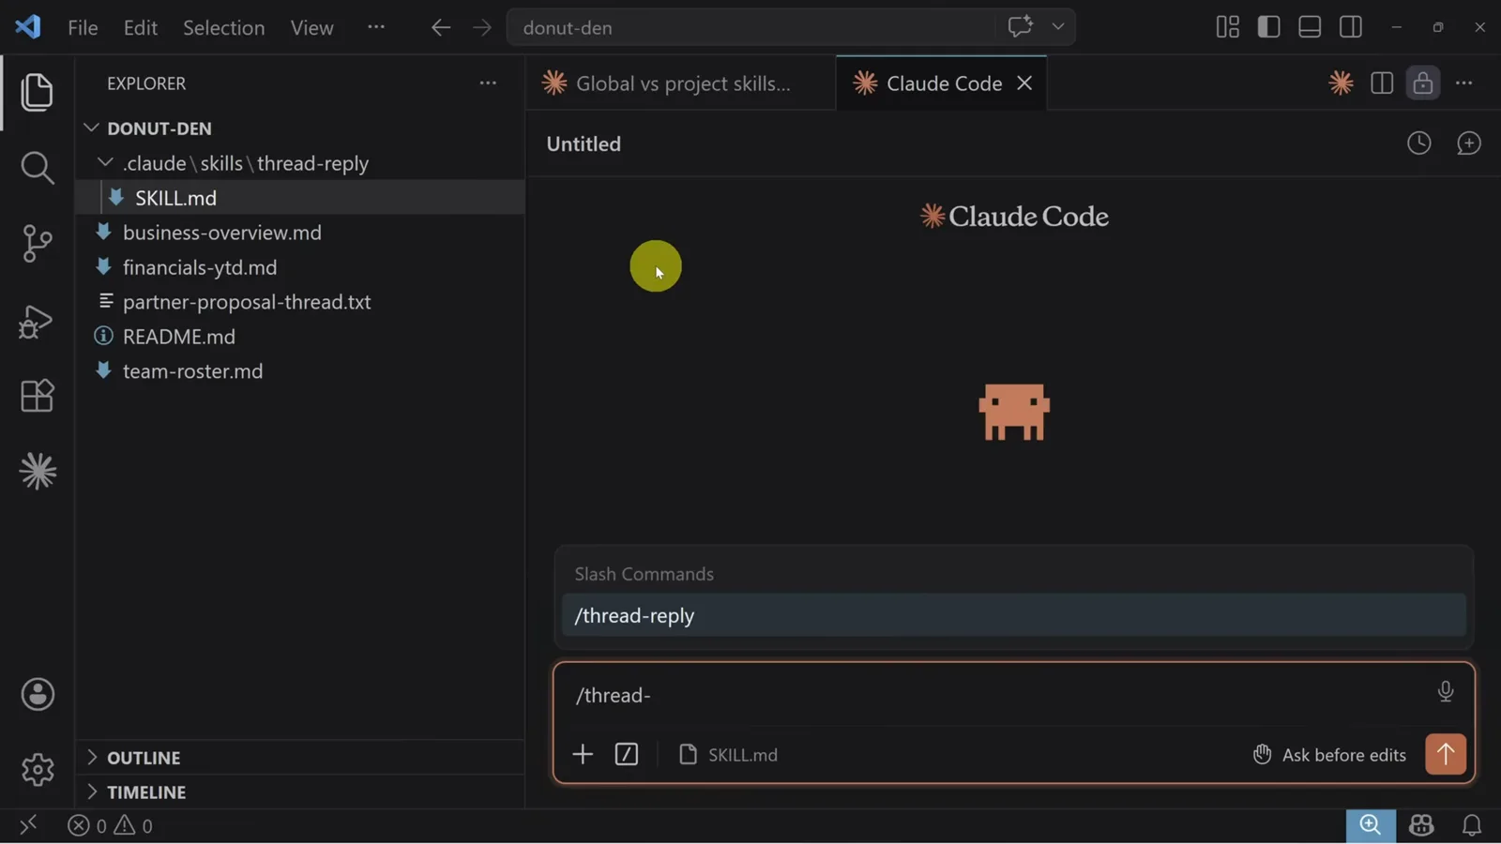Click Claude Code icon in editor toolbar
The width and height of the screenshot is (1501, 844).
click(1342, 83)
